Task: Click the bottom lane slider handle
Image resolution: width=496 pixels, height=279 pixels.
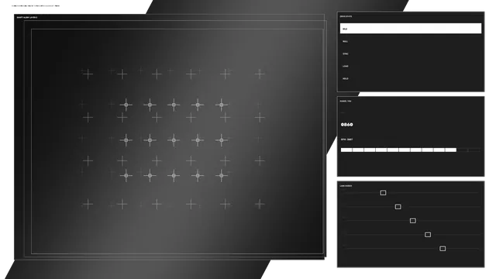Action: tap(443, 249)
